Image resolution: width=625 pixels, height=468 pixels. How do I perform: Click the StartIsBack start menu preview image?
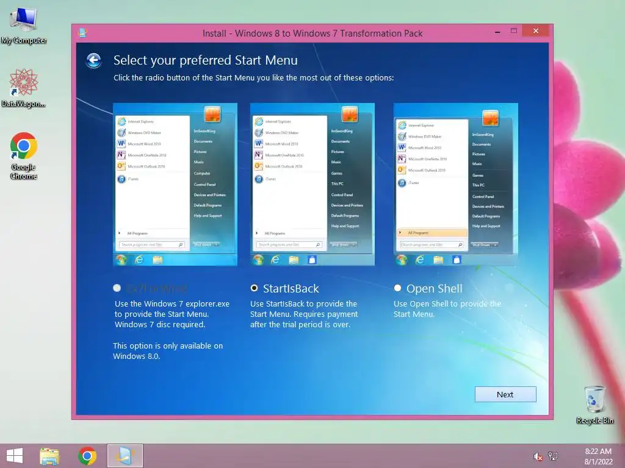tap(312, 184)
